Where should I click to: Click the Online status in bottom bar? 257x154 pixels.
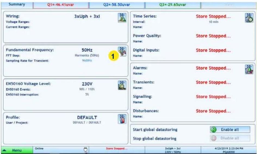coord(39,149)
